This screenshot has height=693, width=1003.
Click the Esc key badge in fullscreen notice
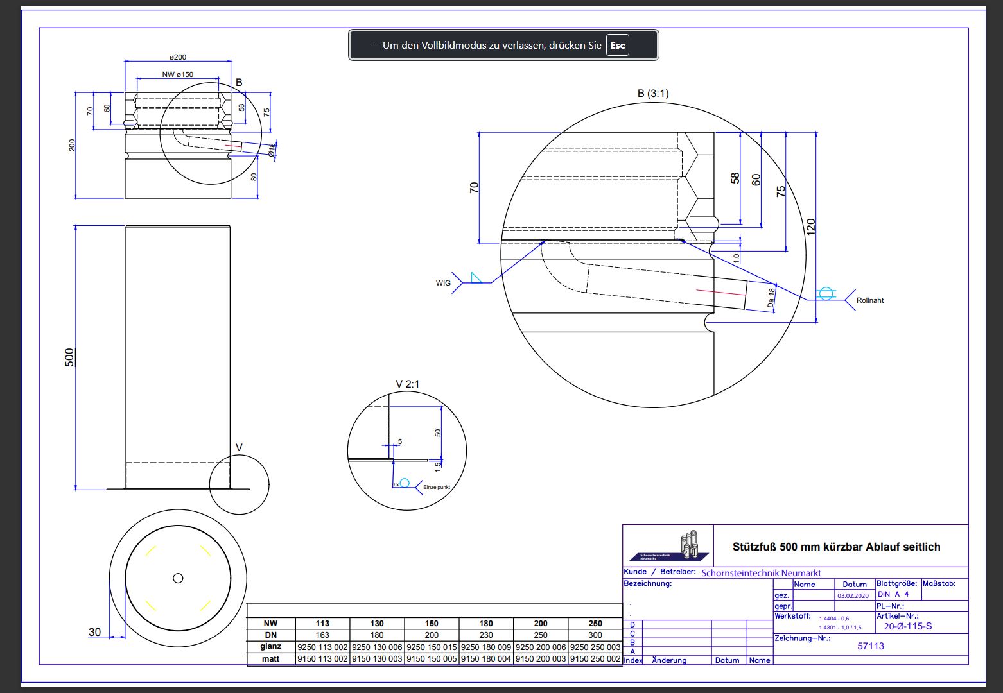point(617,46)
